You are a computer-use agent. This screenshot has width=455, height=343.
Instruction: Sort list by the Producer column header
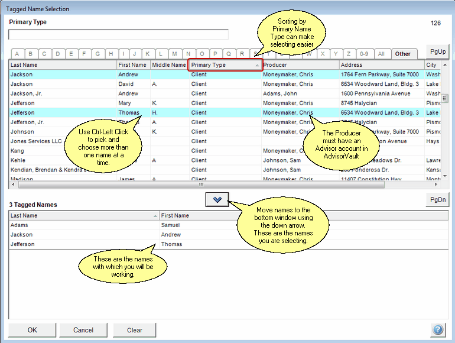(300, 65)
